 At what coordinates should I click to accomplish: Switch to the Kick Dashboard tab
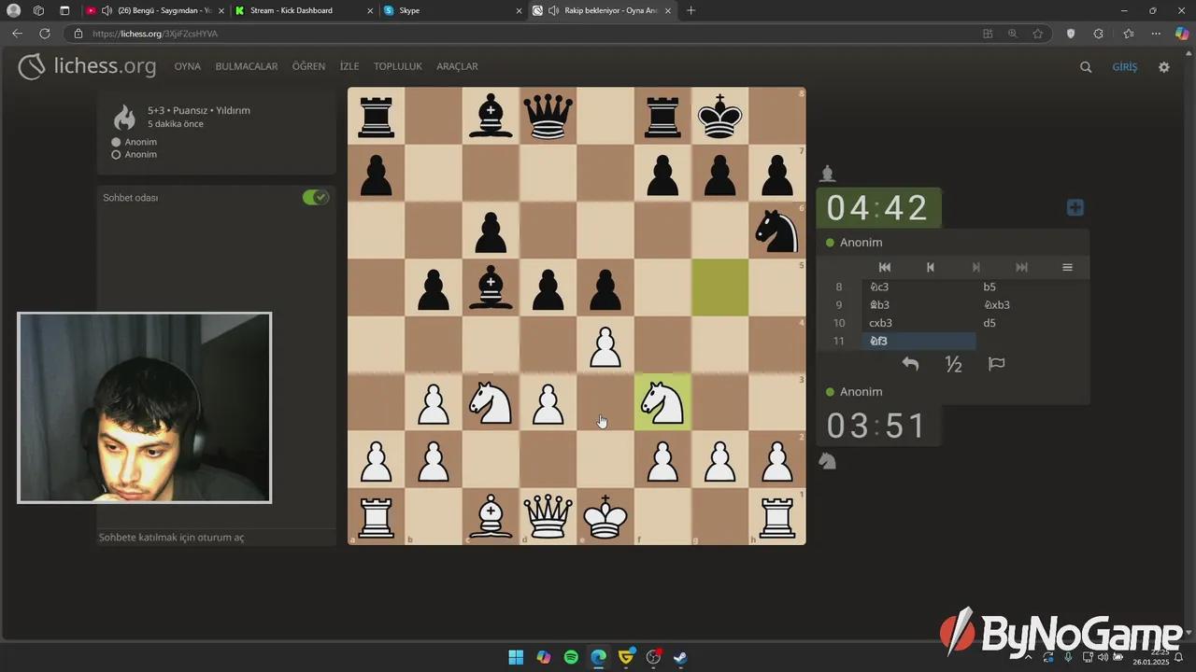coord(297,10)
